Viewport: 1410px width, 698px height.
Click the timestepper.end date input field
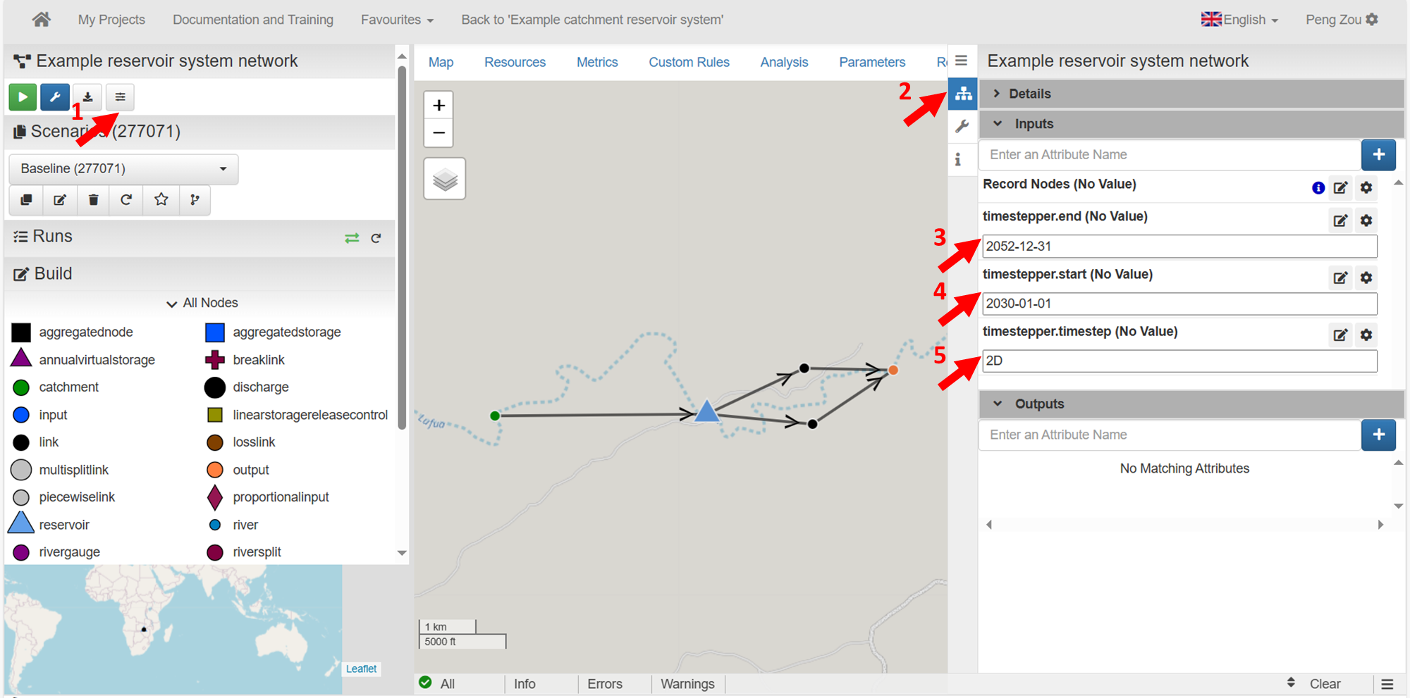click(x=1179, y=247)
